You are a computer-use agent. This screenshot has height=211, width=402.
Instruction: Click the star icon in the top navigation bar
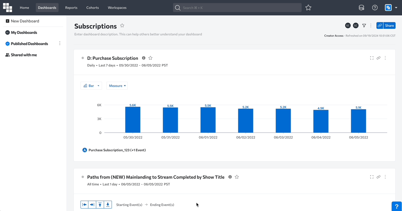pyautogui.click(x=308, y=8)
